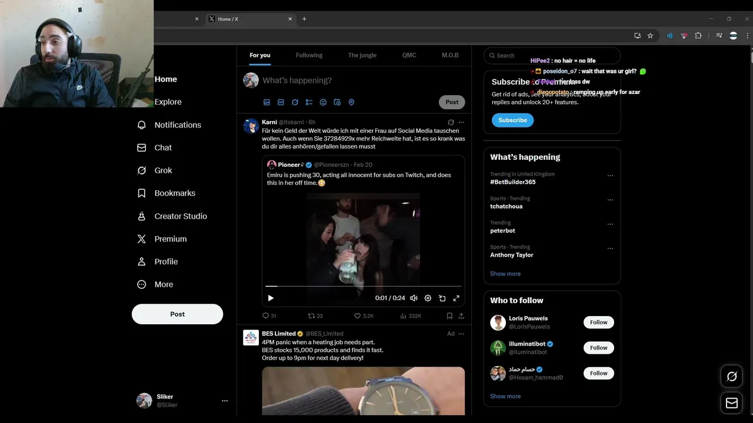
Task: Like Karni's post with 3.2K likes
Action: click(x=364, y=315)
